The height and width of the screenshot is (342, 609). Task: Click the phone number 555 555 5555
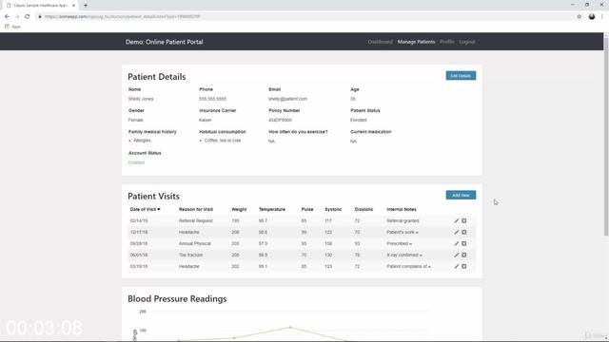pyautogui.click(x=212, y=99)
